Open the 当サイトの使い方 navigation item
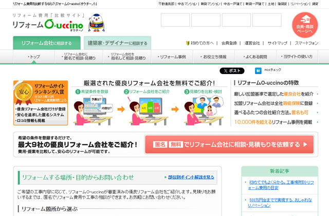Screen dimensions: 329x216 [x=297, y=57]
